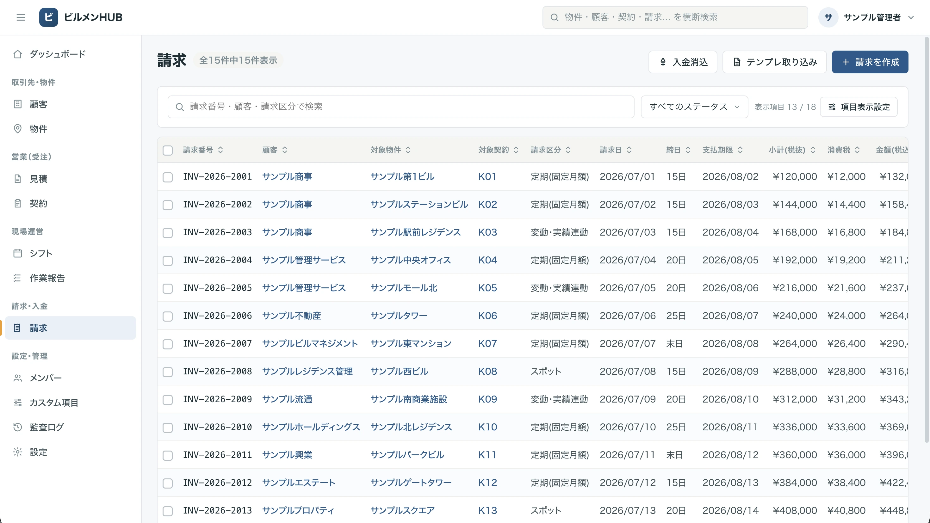Focus the global 横断検索 field
930x523 pixels.
[675, 17]
